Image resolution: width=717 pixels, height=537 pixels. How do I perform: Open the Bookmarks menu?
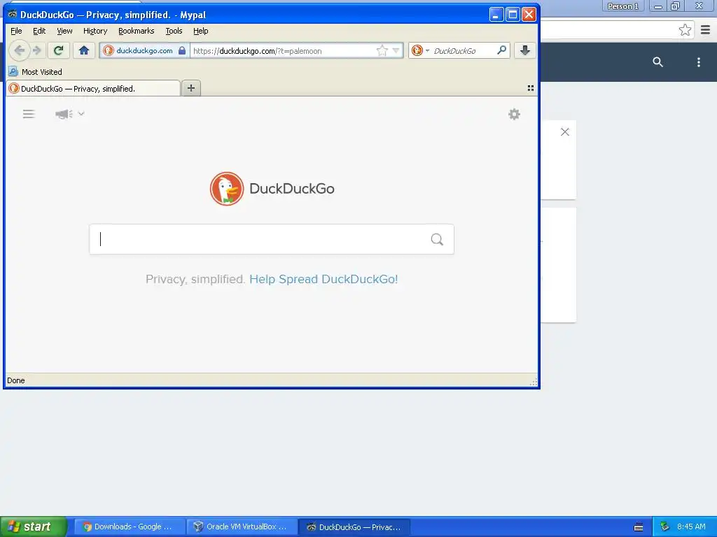[137, 31]
